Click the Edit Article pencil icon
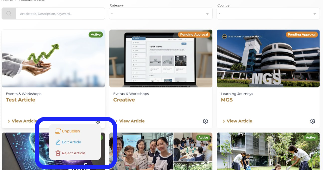The height and width of the screenshot is (170, 323). pos(58,142)
